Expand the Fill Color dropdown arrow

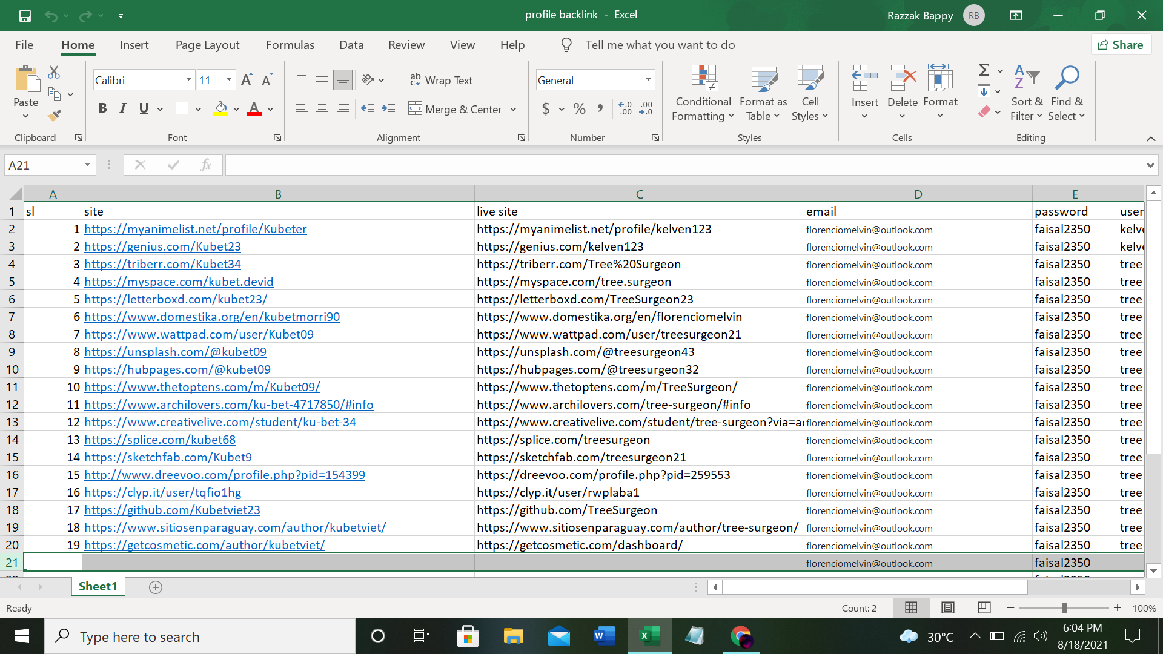click(x=236, y=109)
